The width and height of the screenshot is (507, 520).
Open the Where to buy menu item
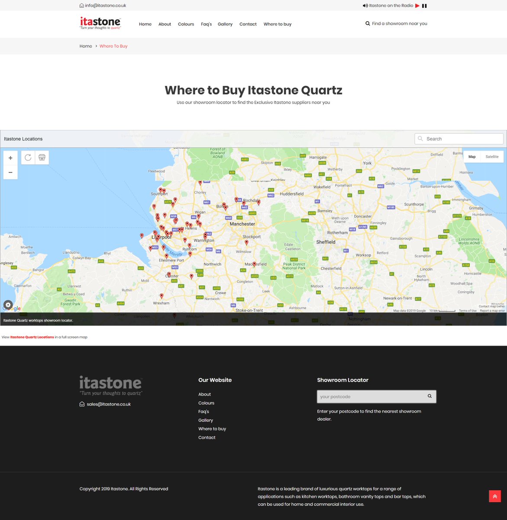click(278, 24)
